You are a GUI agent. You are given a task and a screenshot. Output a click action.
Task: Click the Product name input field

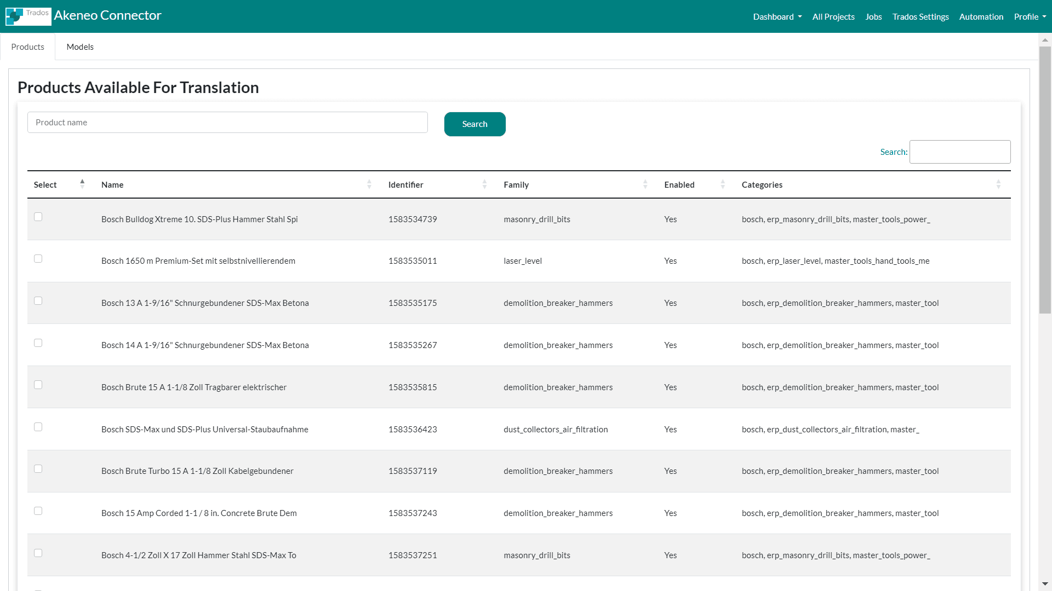tap(227, 123)
